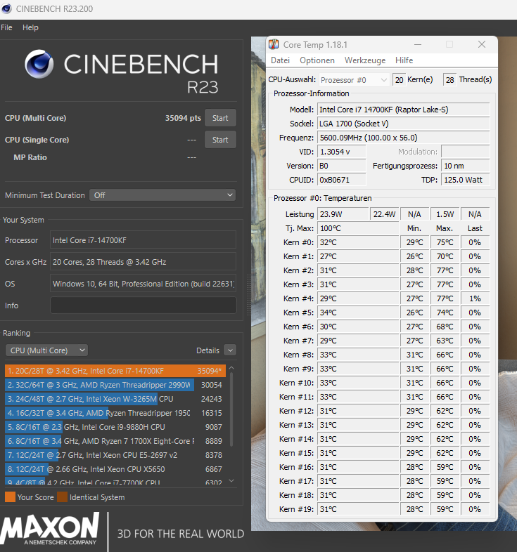Click the Core Temp window icon
517x552 pixels.
point(274,45)
